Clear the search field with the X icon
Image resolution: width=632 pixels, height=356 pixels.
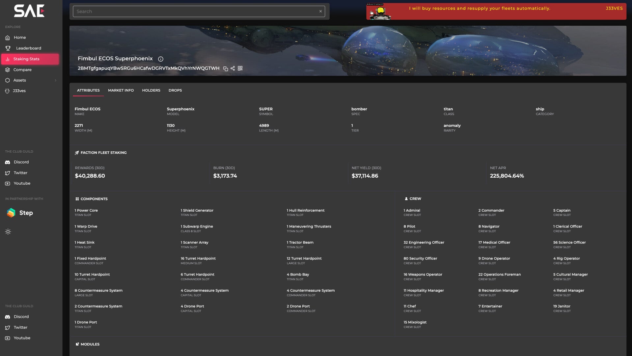click(x=320, y=11)
